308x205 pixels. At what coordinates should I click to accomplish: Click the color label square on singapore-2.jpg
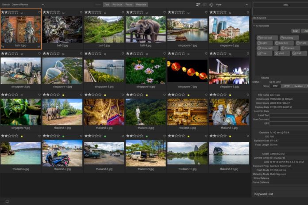tap(230, 12)
